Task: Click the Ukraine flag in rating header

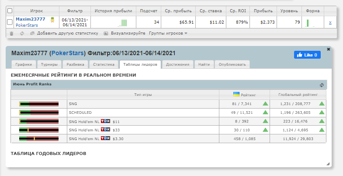Action: click(236, 94)
